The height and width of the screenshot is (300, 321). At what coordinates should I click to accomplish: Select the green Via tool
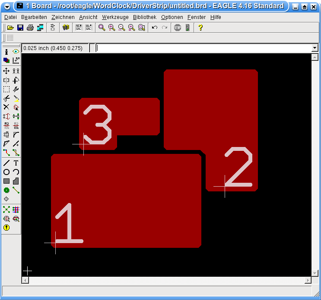tap(6, 191)
